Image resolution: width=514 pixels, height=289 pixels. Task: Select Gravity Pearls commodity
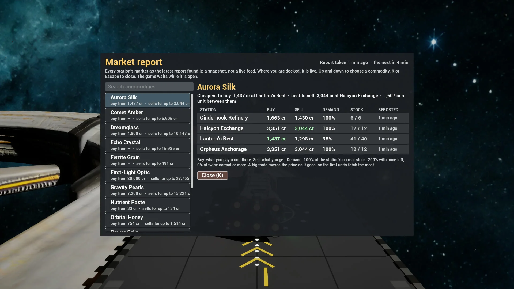tap(148, 190)
